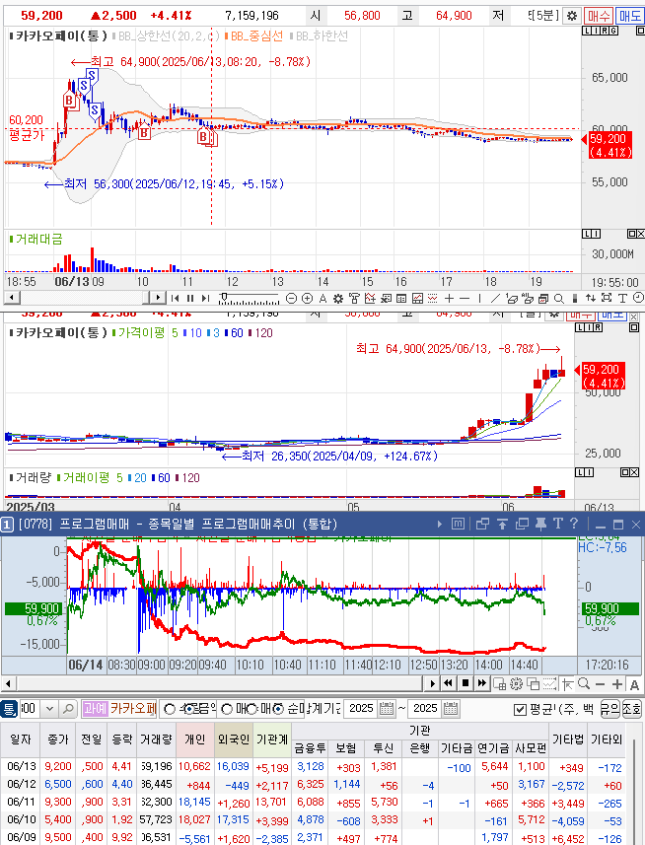Click the 과예 tag button
The width and height of the screenshot is (645, 845).
tap(96, 709)
